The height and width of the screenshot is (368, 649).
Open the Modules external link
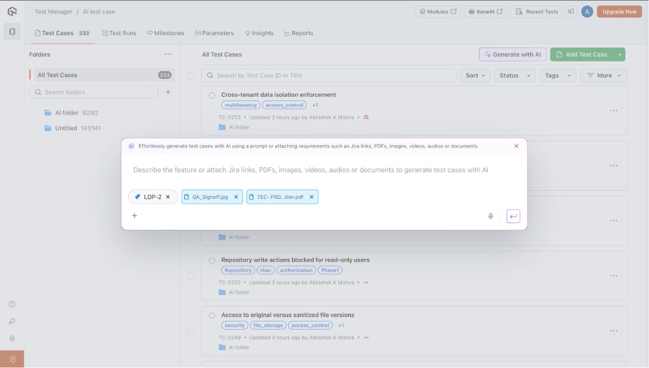[438, 11]
